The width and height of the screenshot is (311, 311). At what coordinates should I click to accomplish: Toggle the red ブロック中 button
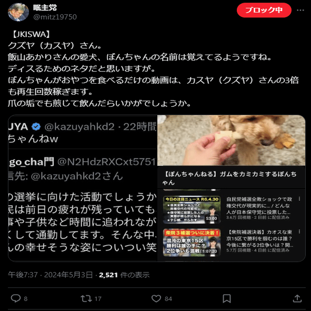264,10
